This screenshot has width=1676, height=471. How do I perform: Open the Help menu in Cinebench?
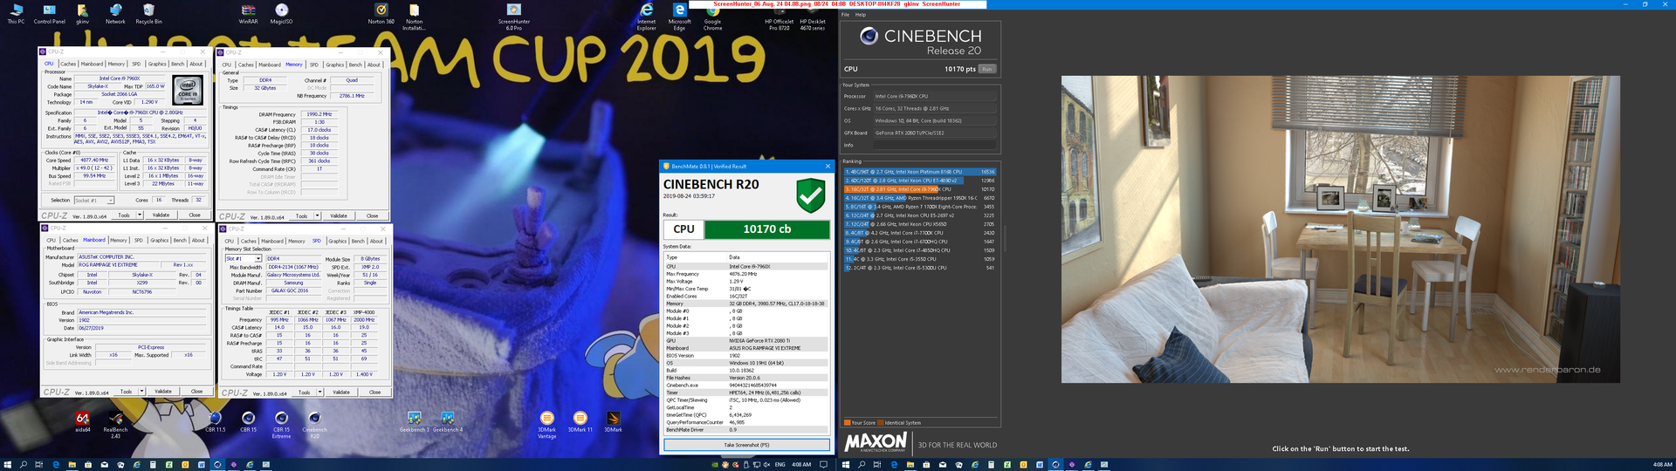click(x=861, y=15)
